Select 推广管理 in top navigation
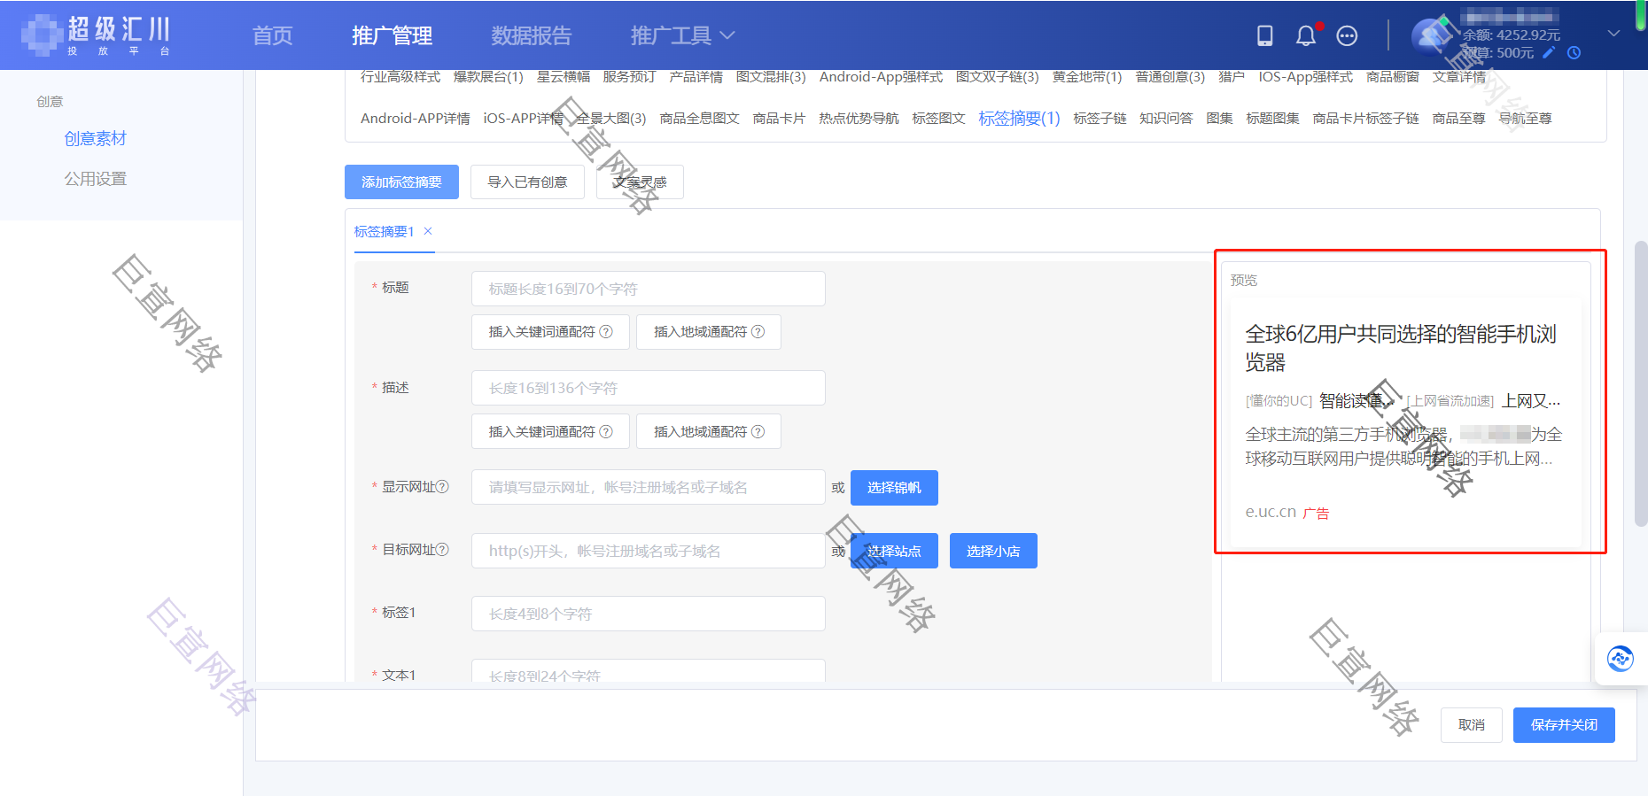Viewport: 1648px width, 796px height. coord(392,35)
